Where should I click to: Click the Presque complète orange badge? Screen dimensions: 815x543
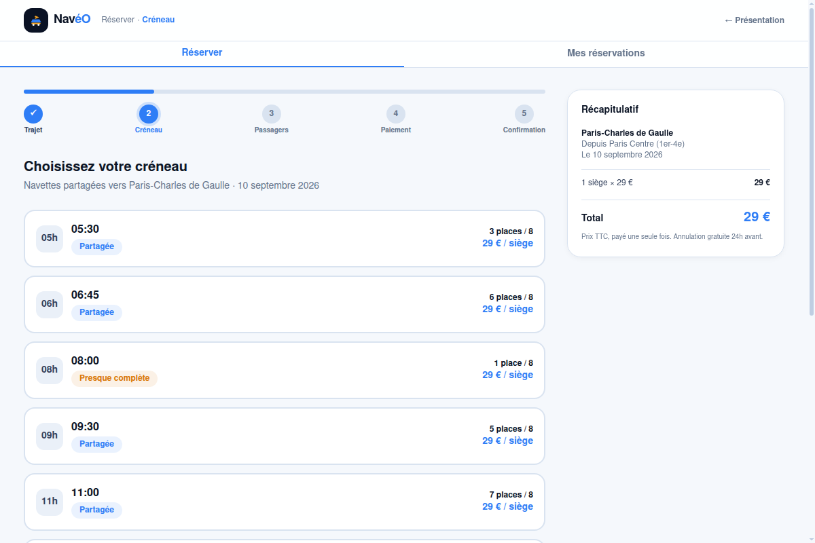coord(114,379)
